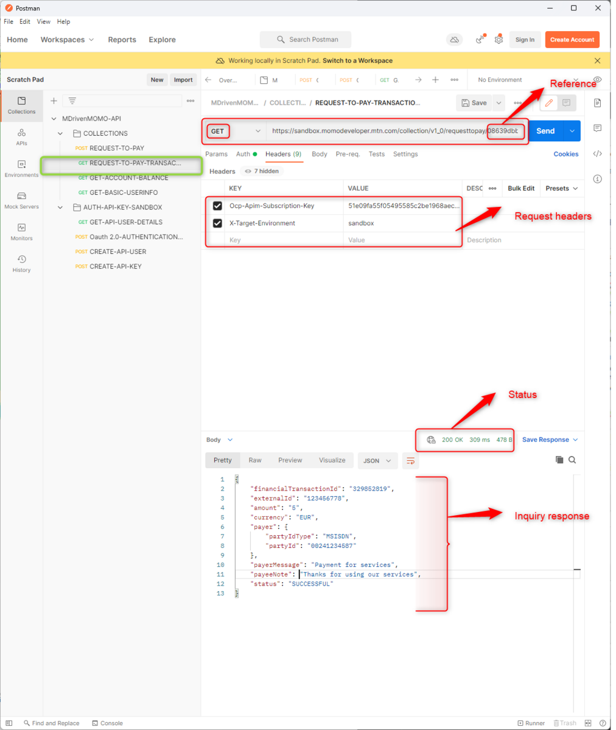Open the Monitors sidebar panel

[21, 232]
